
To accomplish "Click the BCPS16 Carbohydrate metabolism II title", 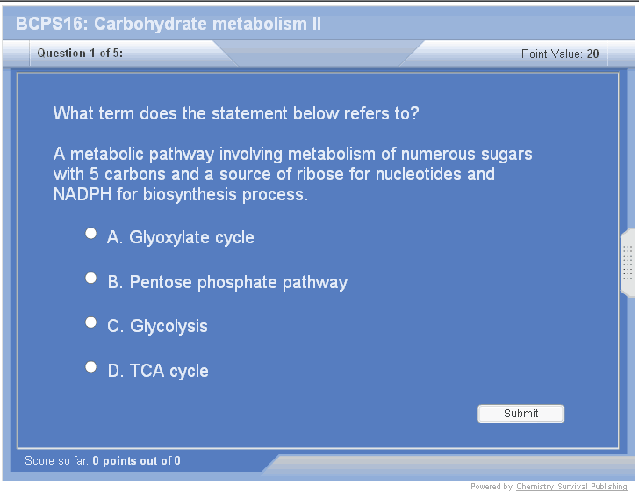I will tap(169, 24).
